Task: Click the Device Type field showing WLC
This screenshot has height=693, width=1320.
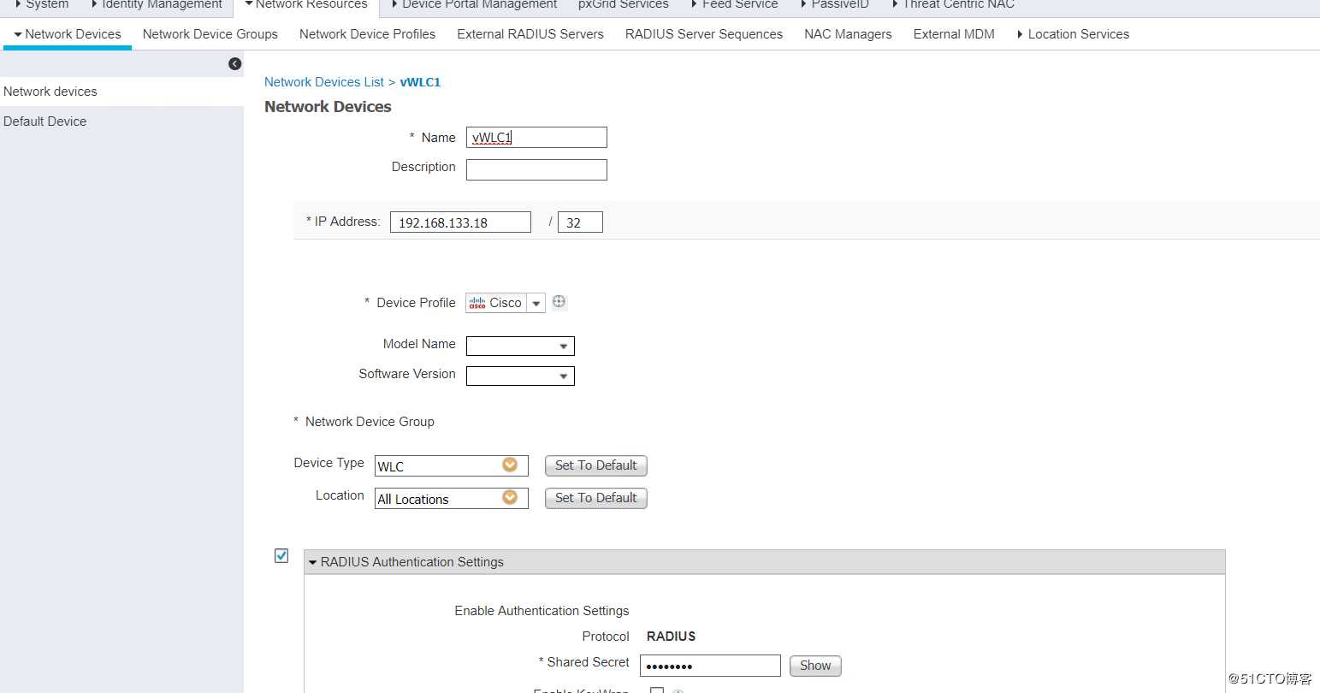Action: pyautogui.click(x=452, y=465)
